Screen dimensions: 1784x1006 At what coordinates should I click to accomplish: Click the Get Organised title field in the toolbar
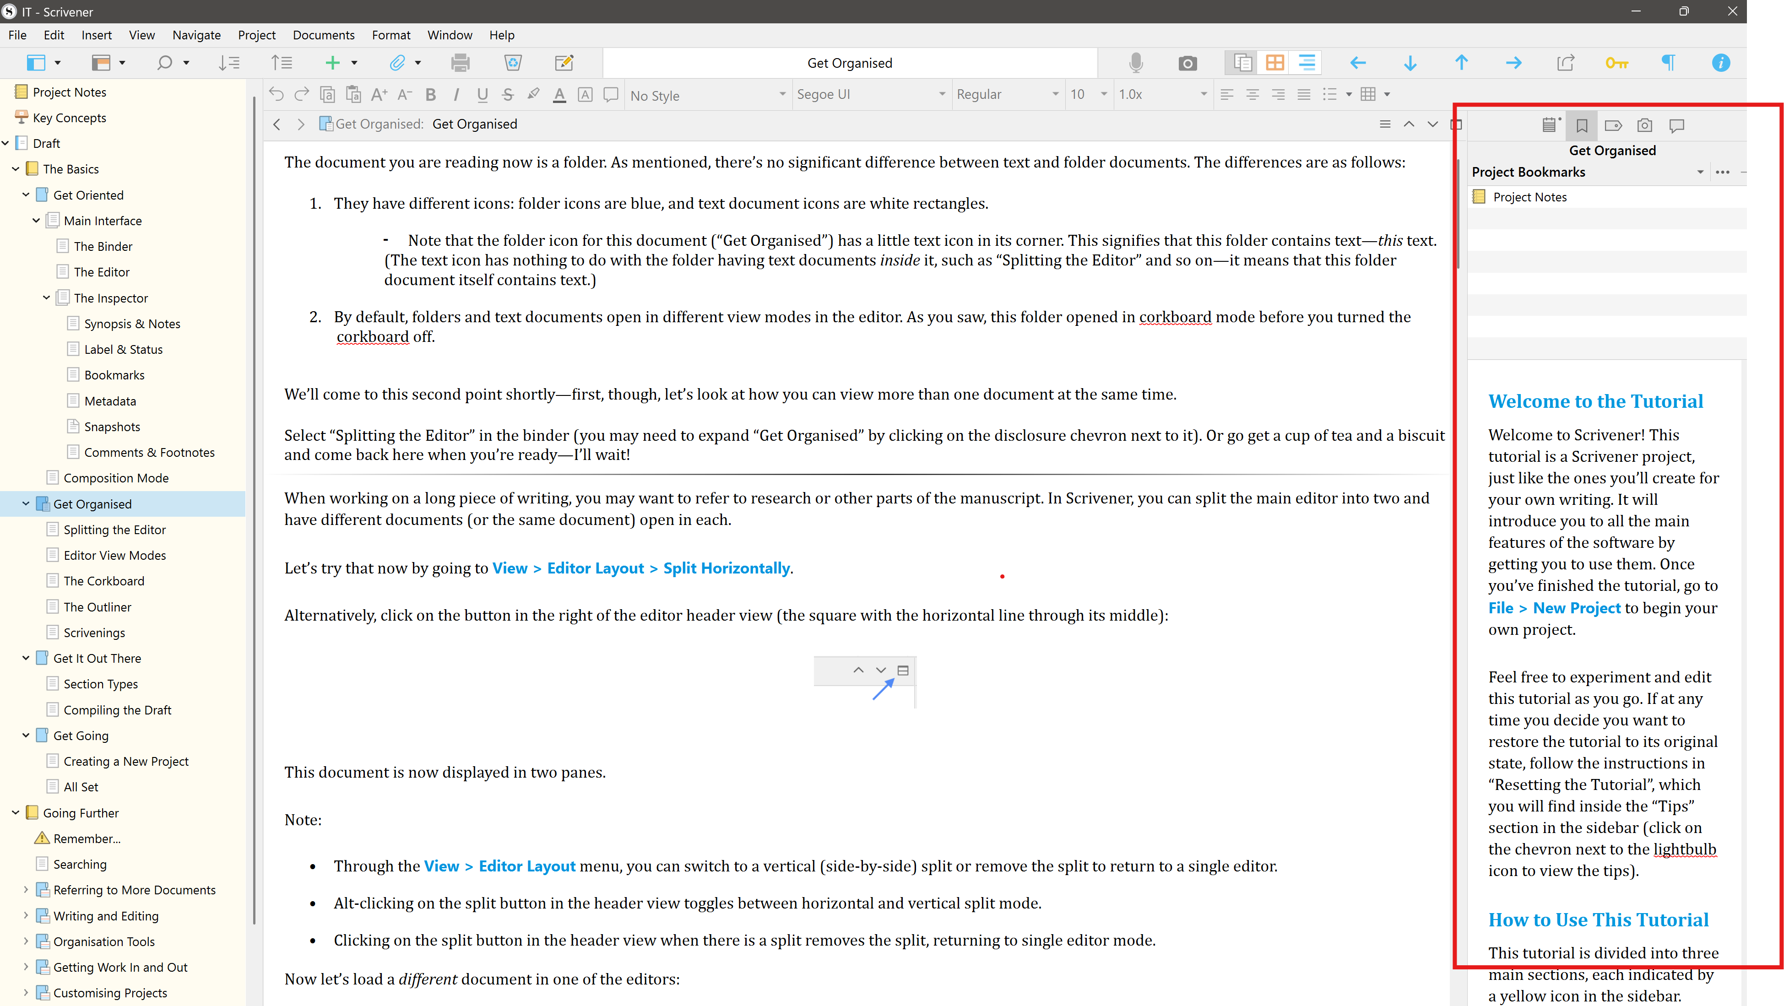[849, 63]
